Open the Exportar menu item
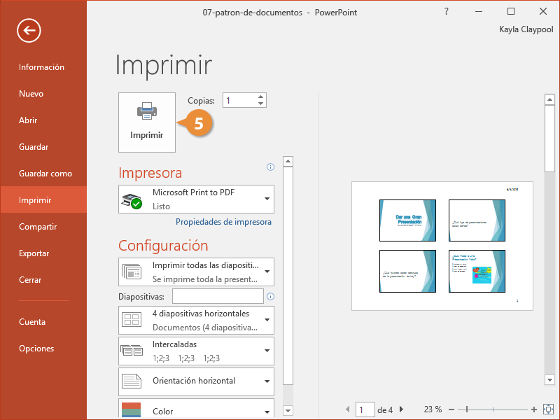The image size is (560, 420). click(x=34, y=253)
